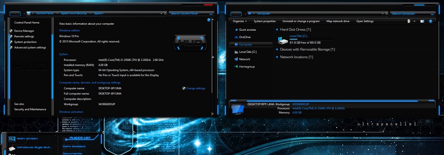
Task: Select Network in navigation pane
Action: click(242, 59)
